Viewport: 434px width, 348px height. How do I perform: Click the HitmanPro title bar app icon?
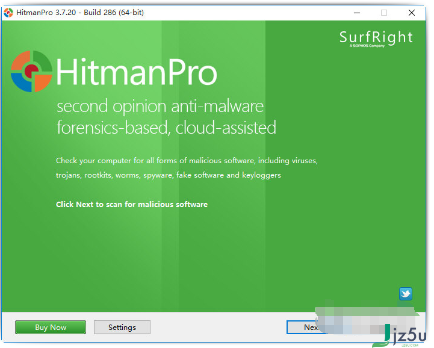coord(8,13)
